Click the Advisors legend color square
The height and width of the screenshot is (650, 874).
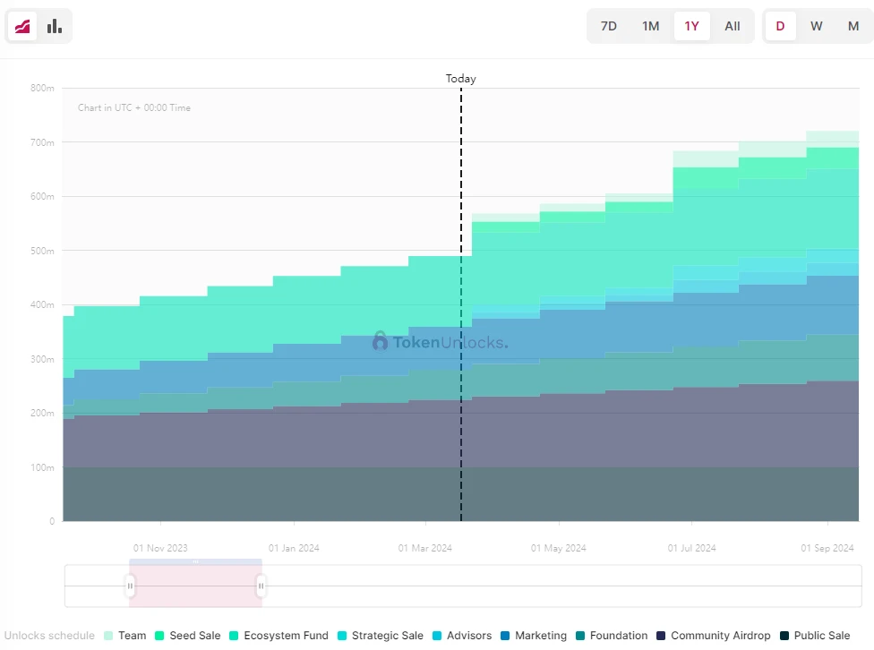tap(437, 636)
